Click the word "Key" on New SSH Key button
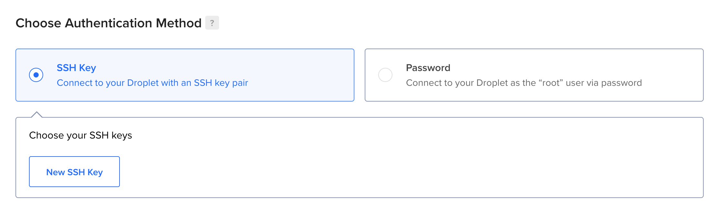Screen dimensions: 723x216 [95, 172]
